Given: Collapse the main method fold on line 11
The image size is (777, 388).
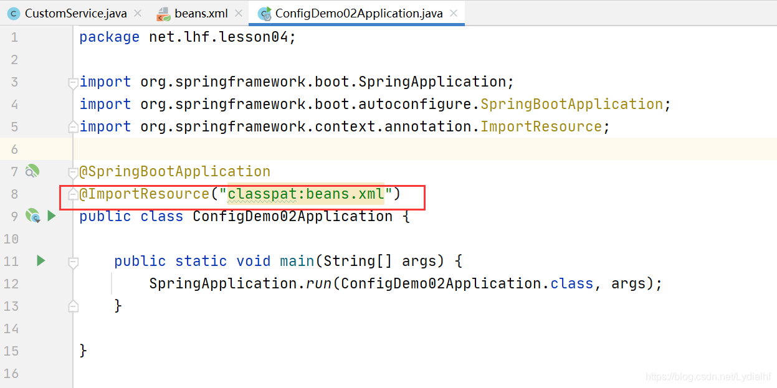Looking at the screenshot, I should click(73, 262).
